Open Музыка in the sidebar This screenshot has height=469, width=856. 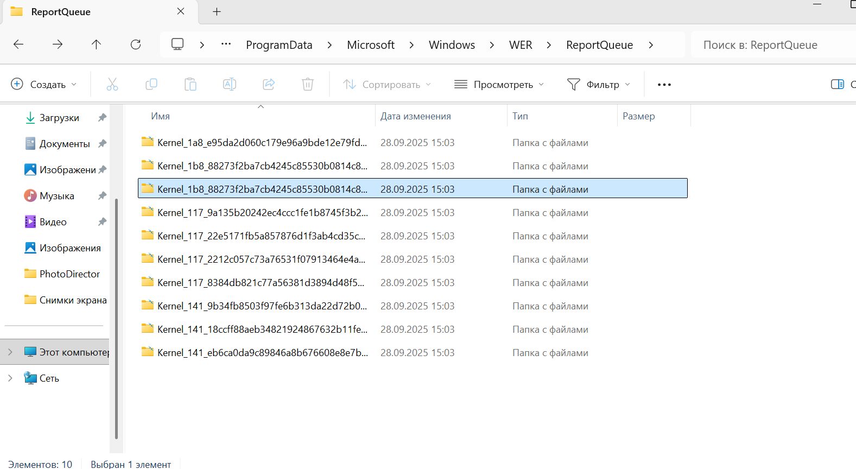(49, 195)
